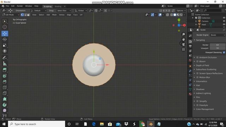Open the Material properties tab at bottom

pos(190,94)
